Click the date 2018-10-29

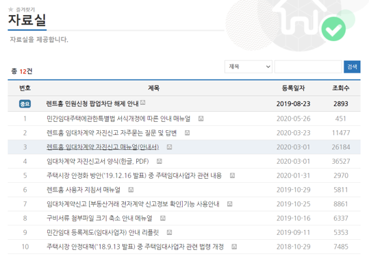(293, 247)
